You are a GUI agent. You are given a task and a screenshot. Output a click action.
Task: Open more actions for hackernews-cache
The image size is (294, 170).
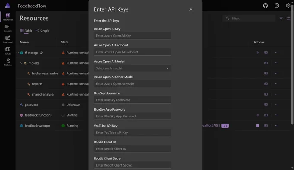click(277, 73)
